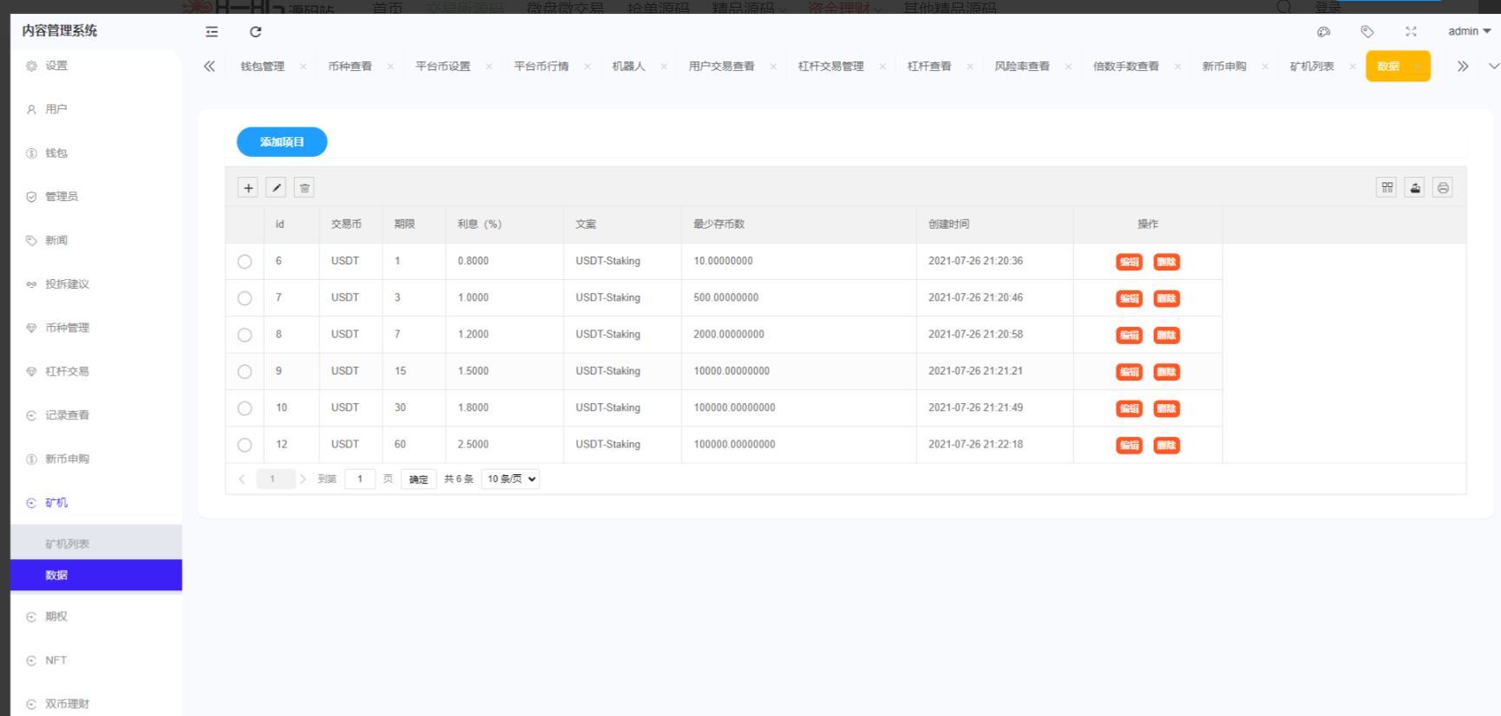Click the print table icon
Viewport: 1501px width, 716px height.
[x=1442, y=188]
